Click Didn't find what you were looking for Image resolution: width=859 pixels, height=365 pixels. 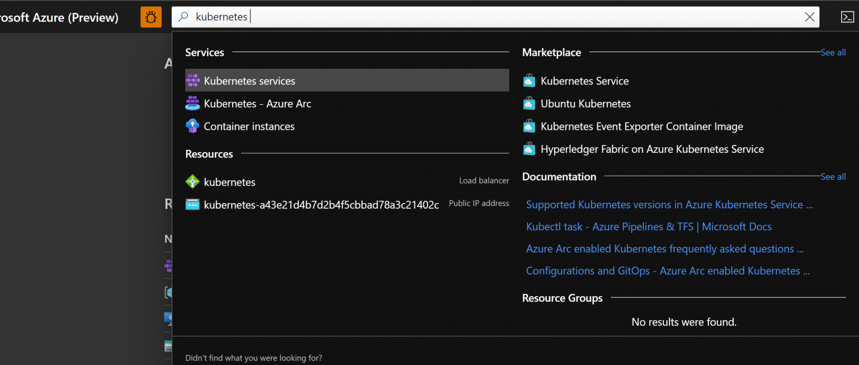(x=253, y=357)
